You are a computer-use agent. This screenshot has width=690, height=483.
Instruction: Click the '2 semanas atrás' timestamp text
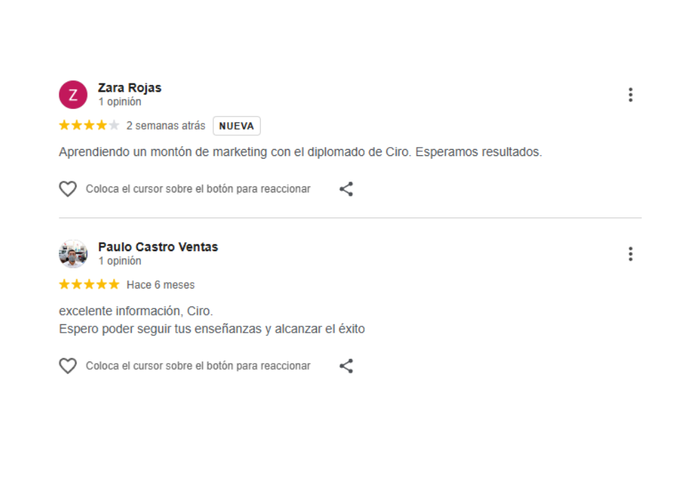pos(166,126)
